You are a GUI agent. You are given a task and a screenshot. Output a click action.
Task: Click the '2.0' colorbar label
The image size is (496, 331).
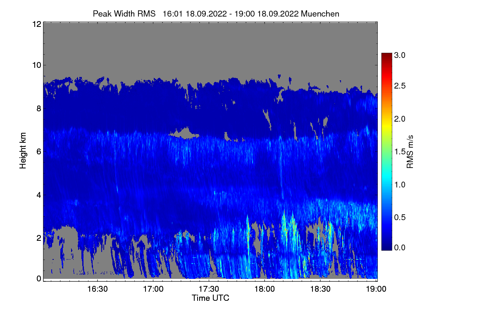coord(400,119)
